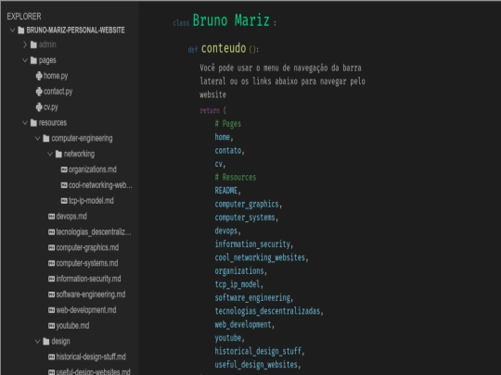
Task: Follow the computer_graphics link
Action: [247, 204]
